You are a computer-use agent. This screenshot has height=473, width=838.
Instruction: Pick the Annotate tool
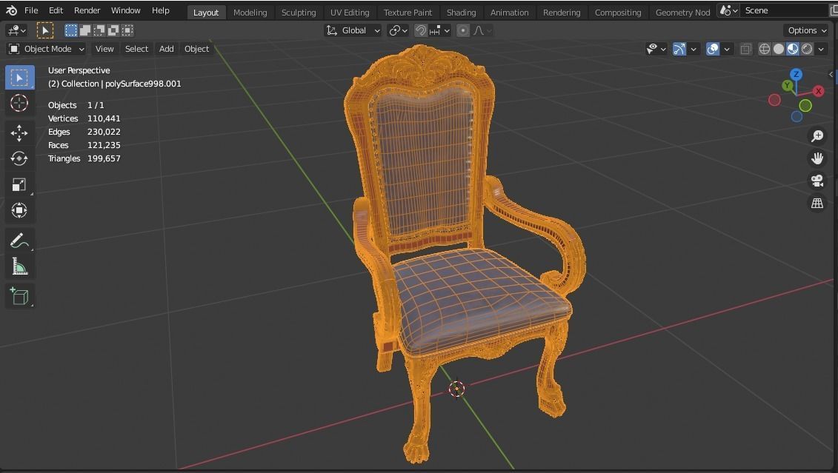20,241
